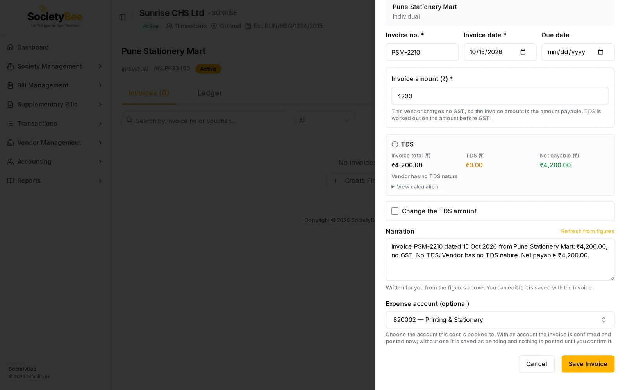Click the Accounting people icon
The height and width of the screenshot is (390, 625).
tap(11, 162)
